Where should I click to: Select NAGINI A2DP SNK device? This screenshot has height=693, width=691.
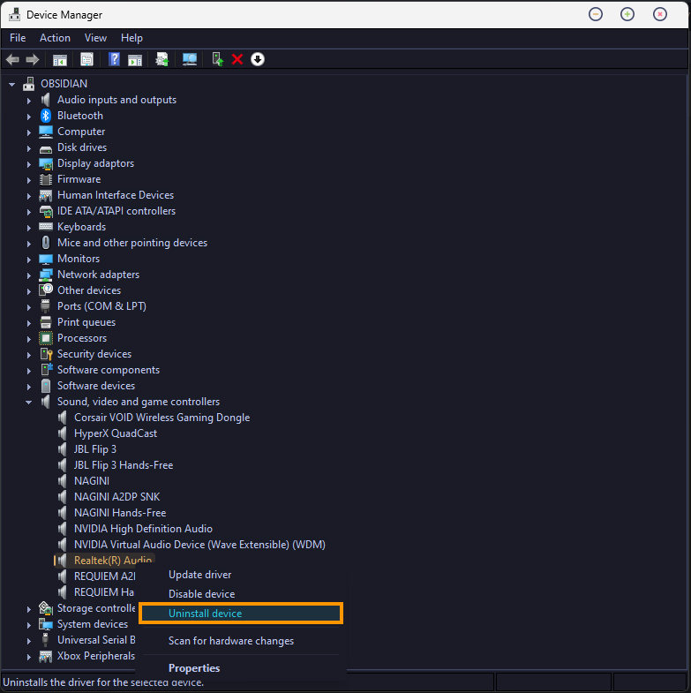(116, 497)
